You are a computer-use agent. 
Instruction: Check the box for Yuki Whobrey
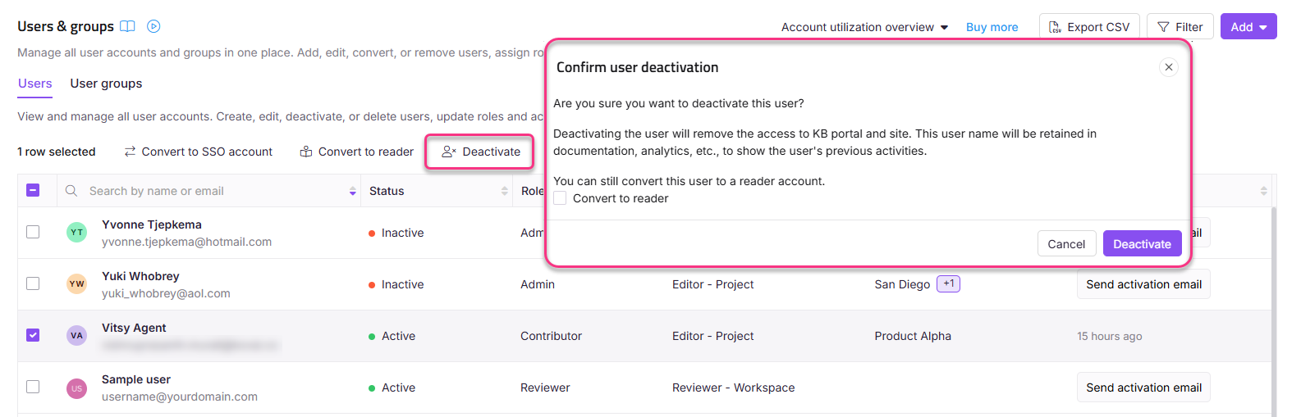pyautogui.click(x=33, y=283)
